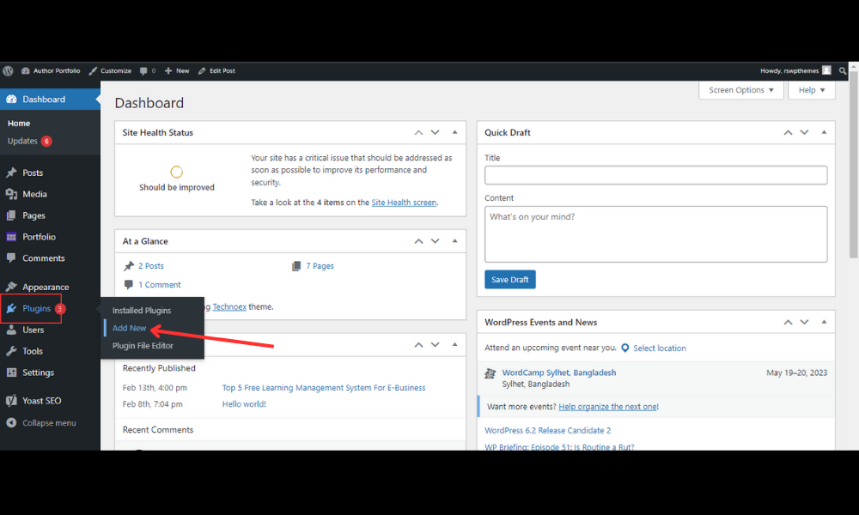Click the user avatar in admin bar

tap(826, 70)
